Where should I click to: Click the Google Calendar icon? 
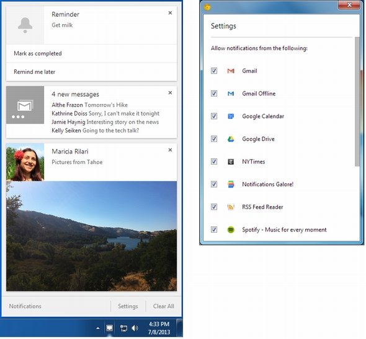231,116
